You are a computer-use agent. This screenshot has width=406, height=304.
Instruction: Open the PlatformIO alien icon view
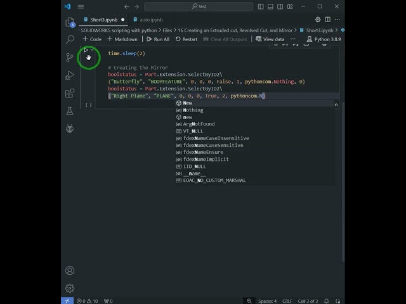click(70, 129)
